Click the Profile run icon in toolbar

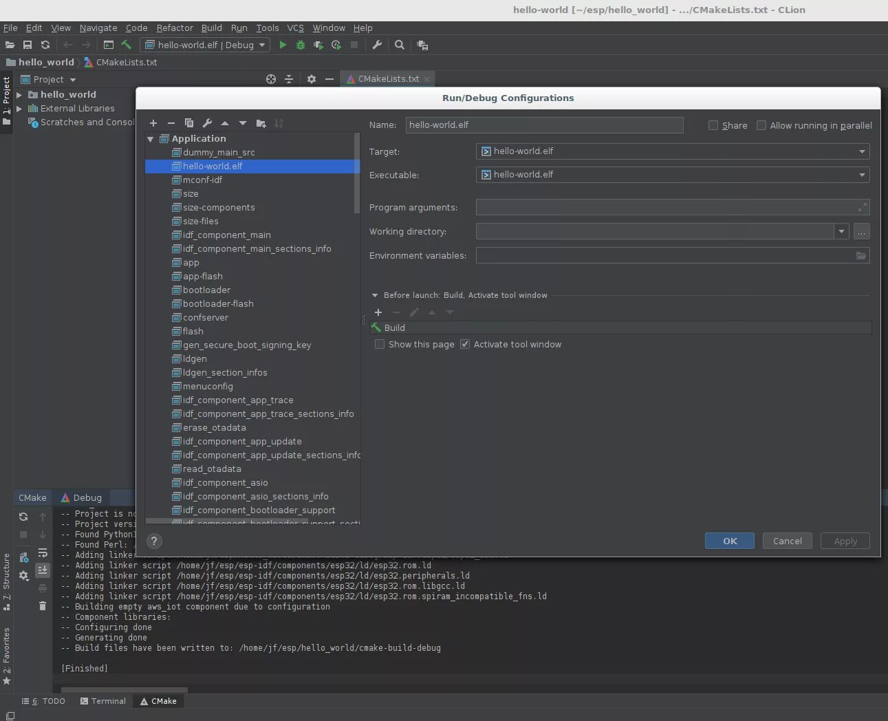click(x=336, y=45)
